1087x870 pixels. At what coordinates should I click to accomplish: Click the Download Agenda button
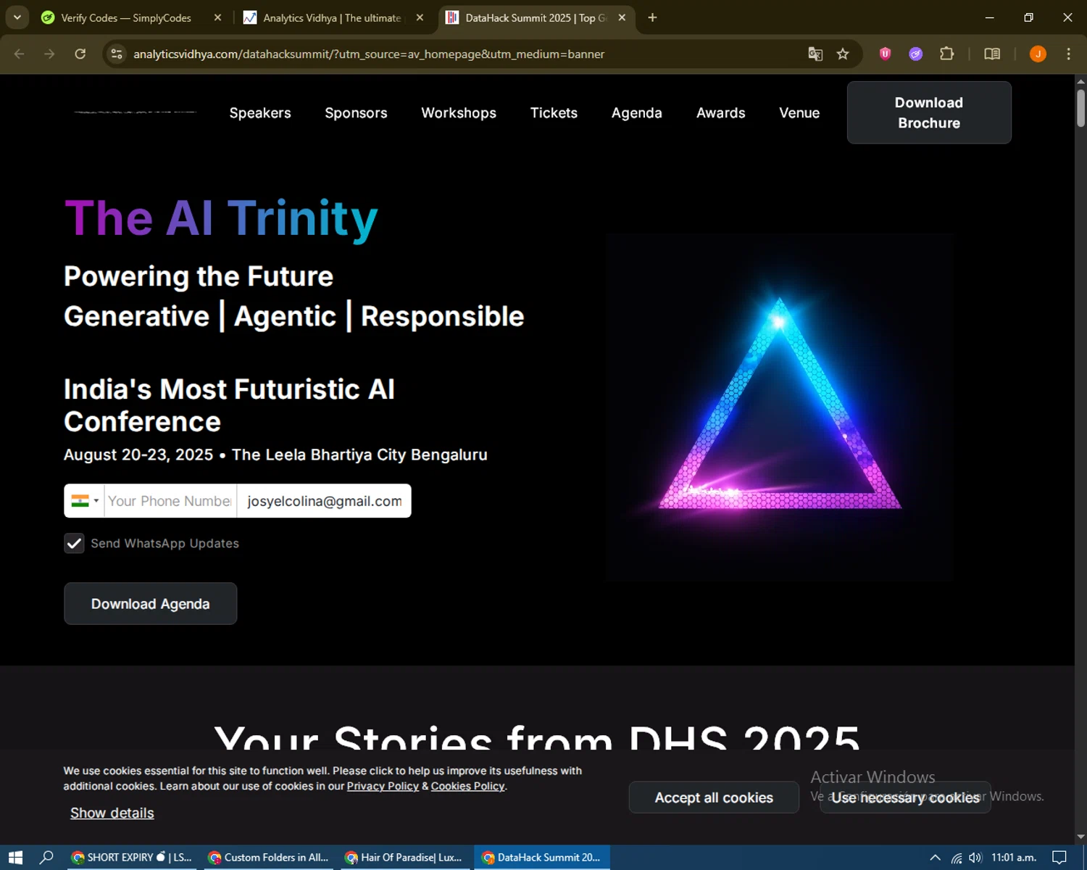point(151,604)
